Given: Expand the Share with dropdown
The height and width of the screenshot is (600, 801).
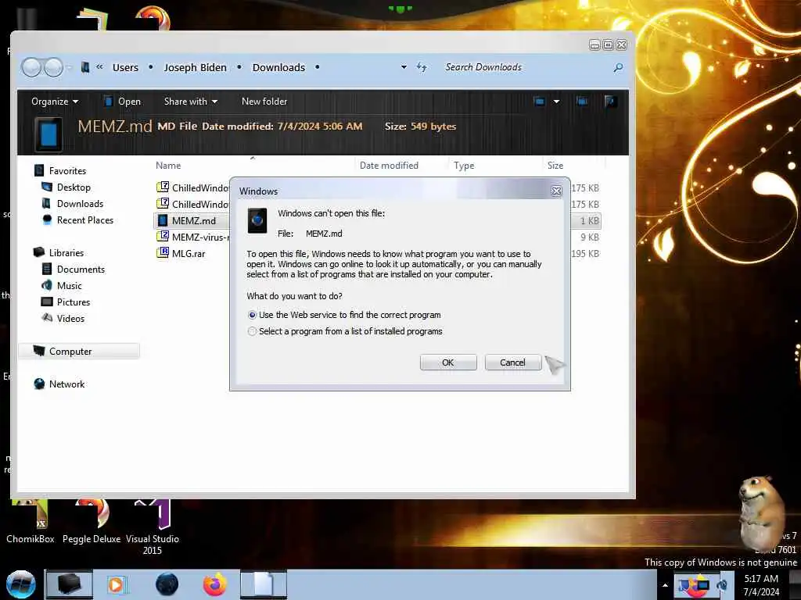Looking at the screenshot, I should 191,102.
